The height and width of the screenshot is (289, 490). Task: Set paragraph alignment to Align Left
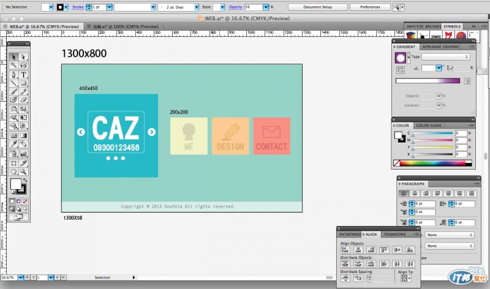pos(404,193)
